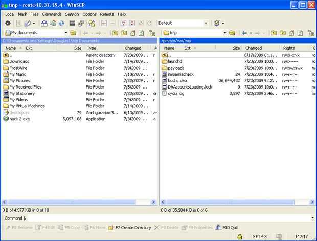317x241 pixels.
Task: Select the My Virtual Machines folder
Action: pos(27,106)
